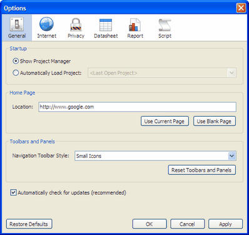The height and width of the screenshot is (235, 249).
Task: Open the Script scroll tab
Action: click(165, 28)
